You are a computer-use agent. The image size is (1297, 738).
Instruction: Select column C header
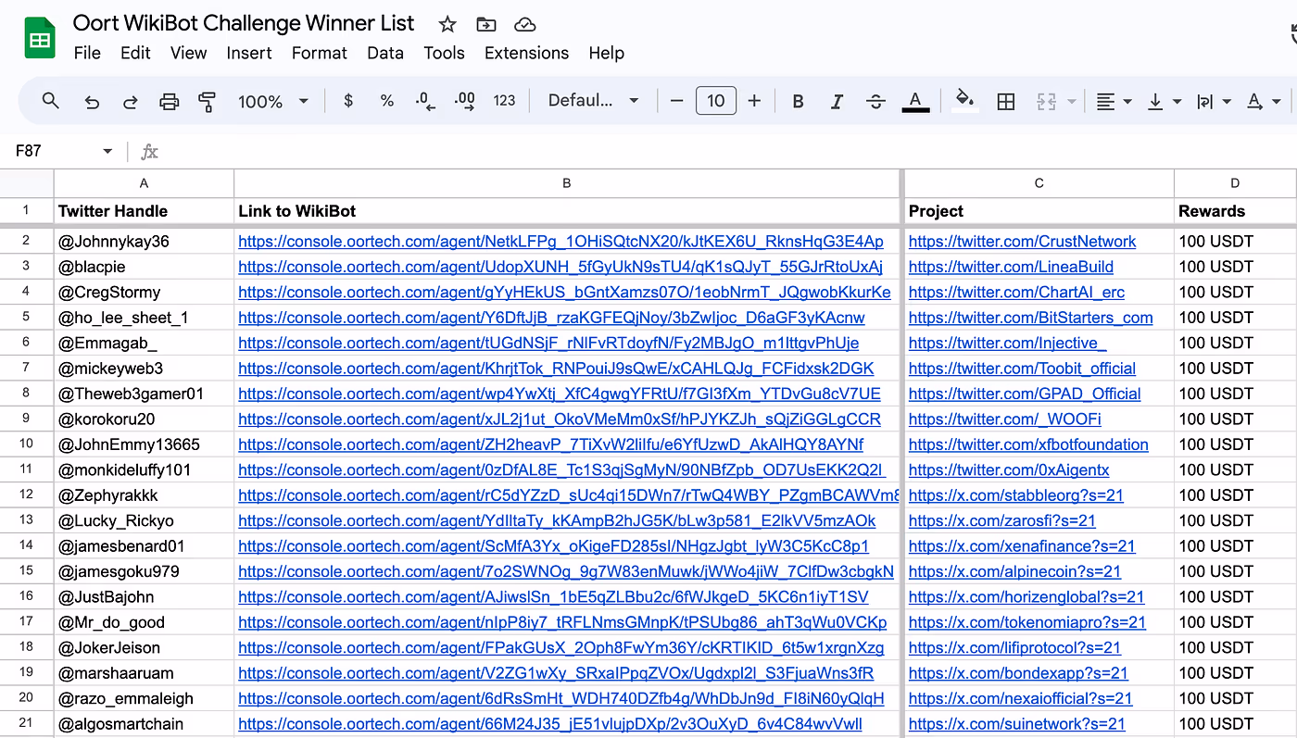1039,183
